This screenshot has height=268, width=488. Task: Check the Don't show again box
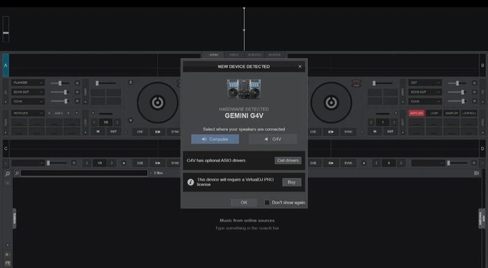267,202
